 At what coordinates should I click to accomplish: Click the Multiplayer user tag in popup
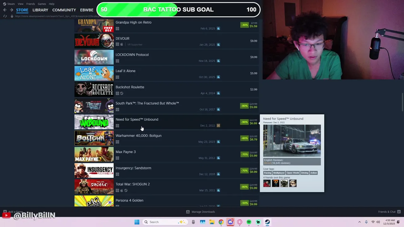click(279, 173)
